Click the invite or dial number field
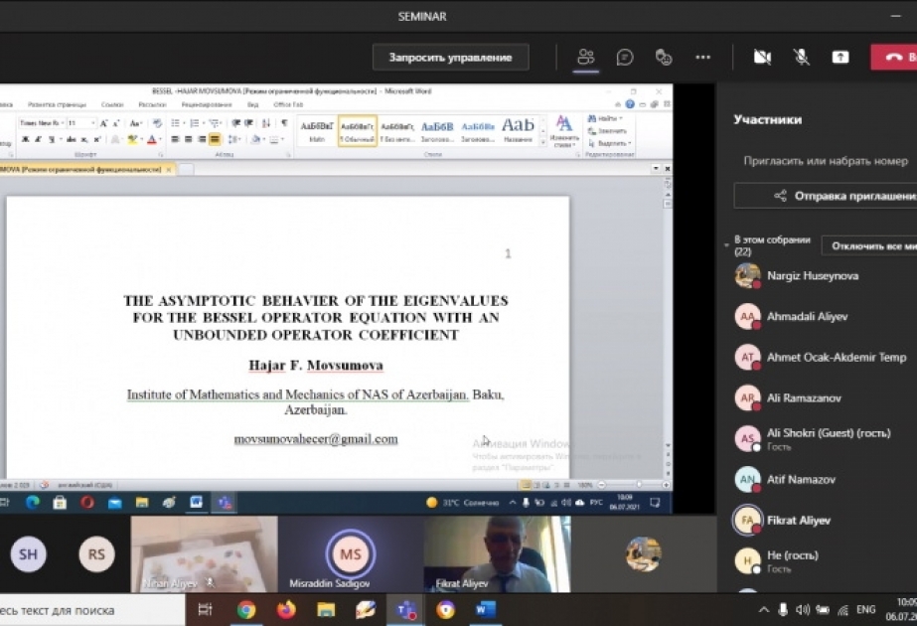 (826, 161)
